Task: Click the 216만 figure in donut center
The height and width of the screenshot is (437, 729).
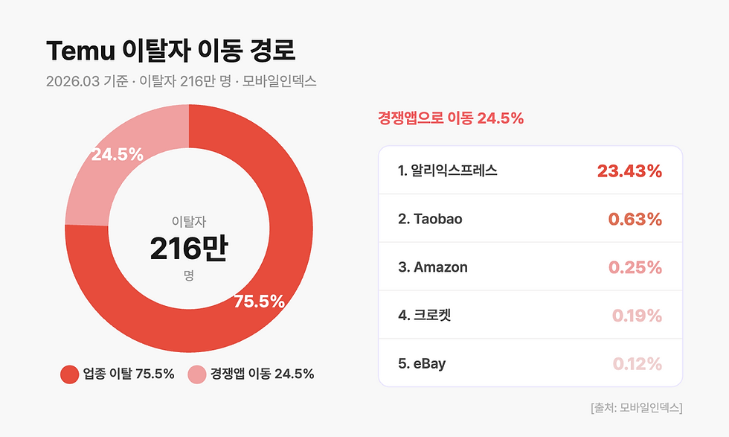Action: 188,249
